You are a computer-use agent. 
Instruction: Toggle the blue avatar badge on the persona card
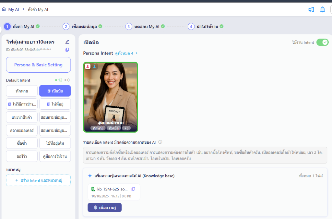94,66
